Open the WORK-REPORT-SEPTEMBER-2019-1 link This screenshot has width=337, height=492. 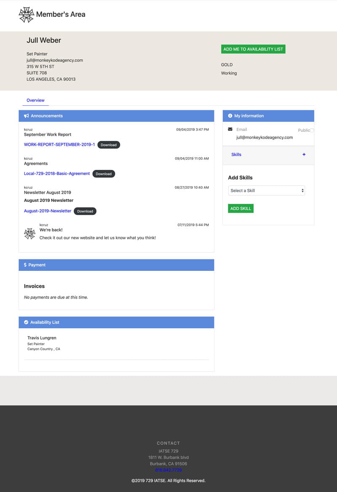[59, 144]
